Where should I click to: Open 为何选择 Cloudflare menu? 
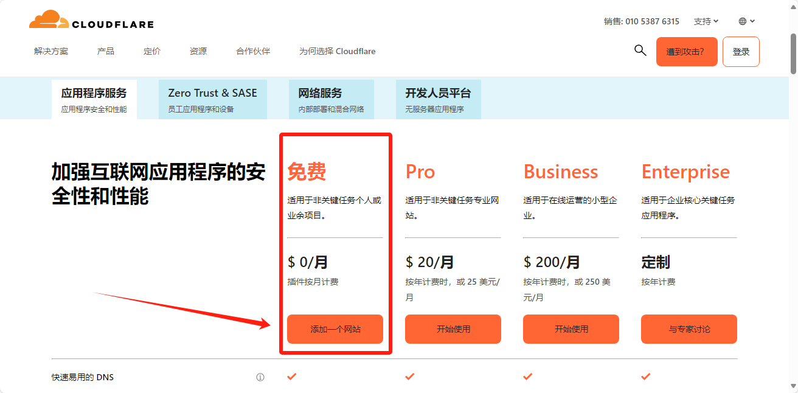tap(337, 51)
